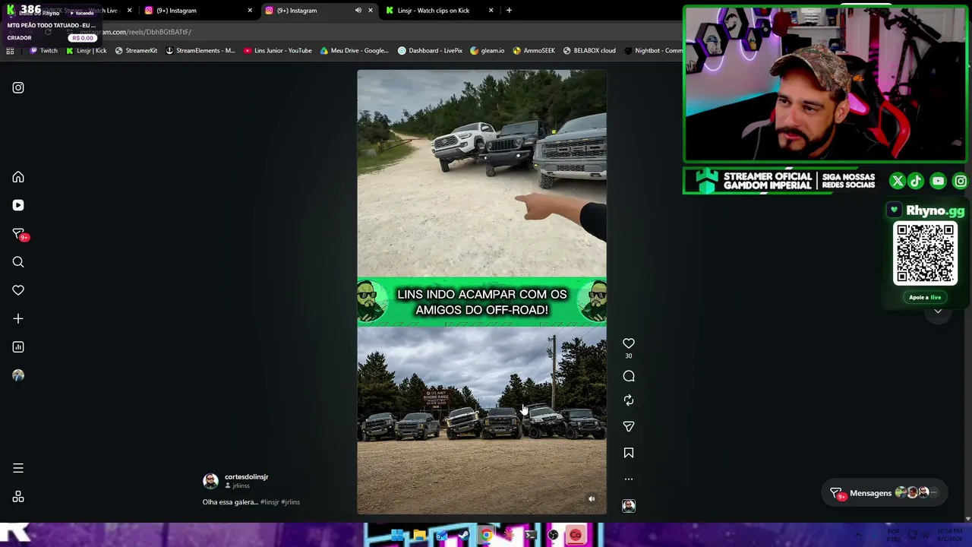This screenshot has height=547, width=972.
Task: Open Google Chrome from the taskbar
Action: click(486, 536)
